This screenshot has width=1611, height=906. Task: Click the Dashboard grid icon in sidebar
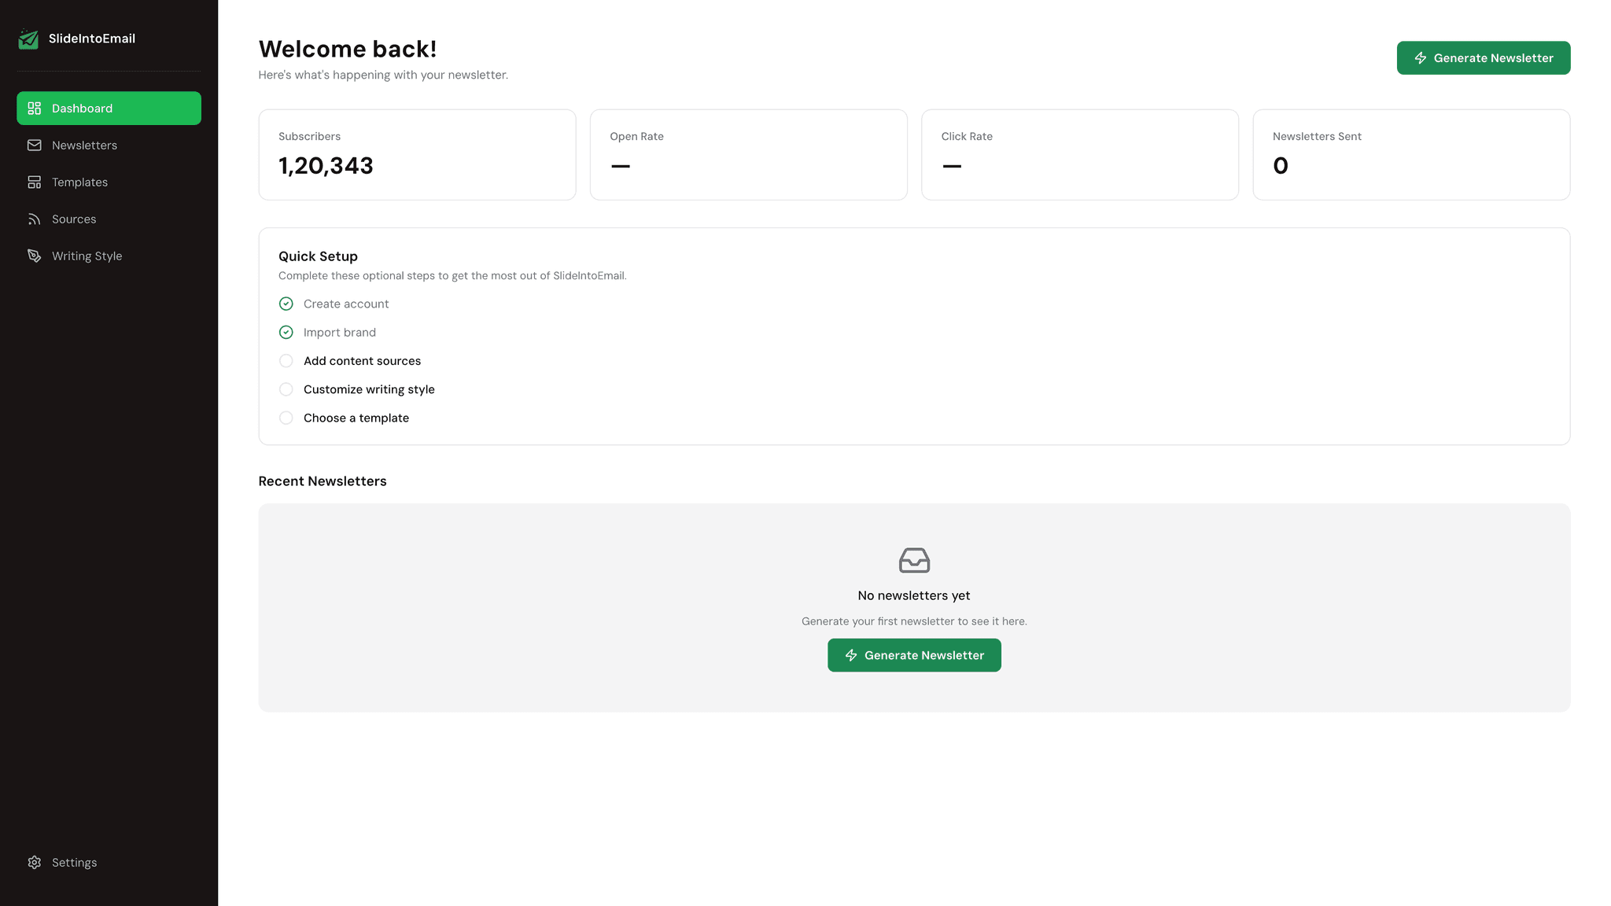point(35,108)
